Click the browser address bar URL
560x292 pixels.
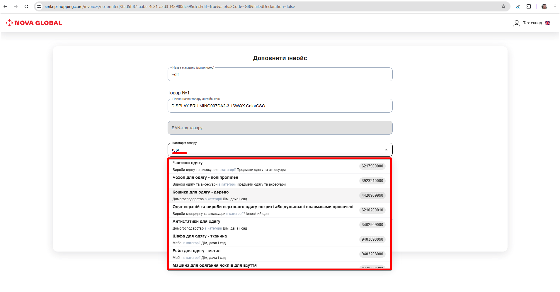pyautogui.click(x=170, y=6)
